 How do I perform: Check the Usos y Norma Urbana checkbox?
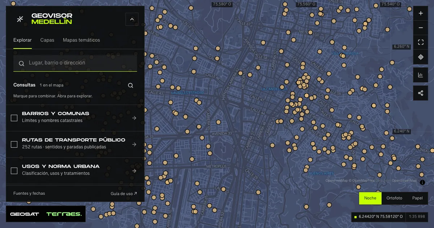click(14, 171)
